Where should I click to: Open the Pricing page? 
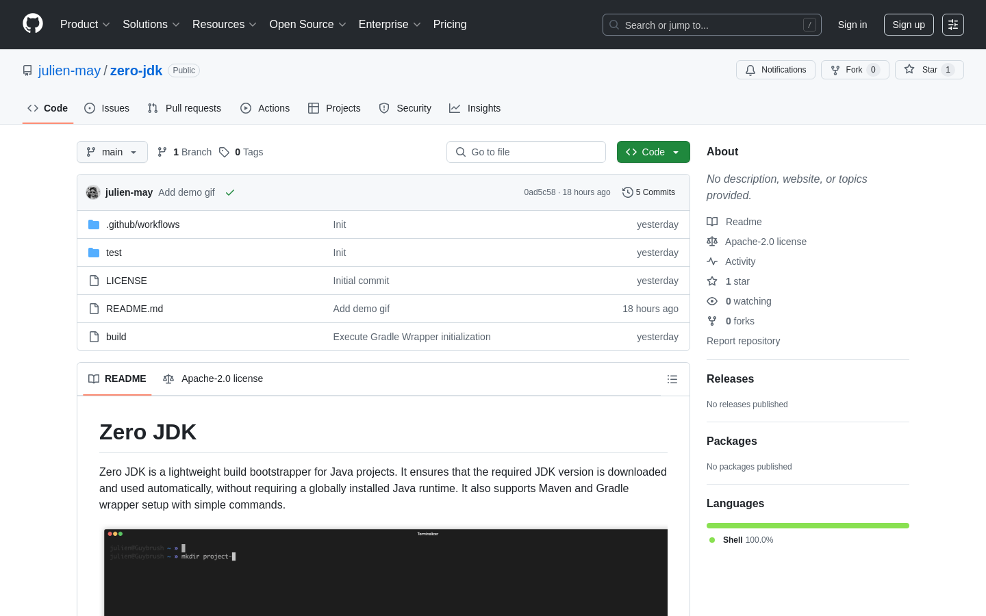(450, 25)
